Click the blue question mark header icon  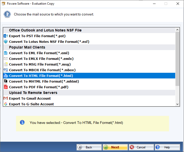click(x=7, y=14)
